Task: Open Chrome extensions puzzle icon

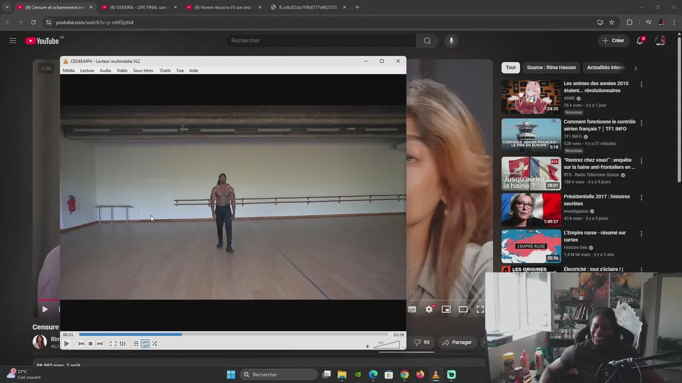Action: tap(630, 22)
